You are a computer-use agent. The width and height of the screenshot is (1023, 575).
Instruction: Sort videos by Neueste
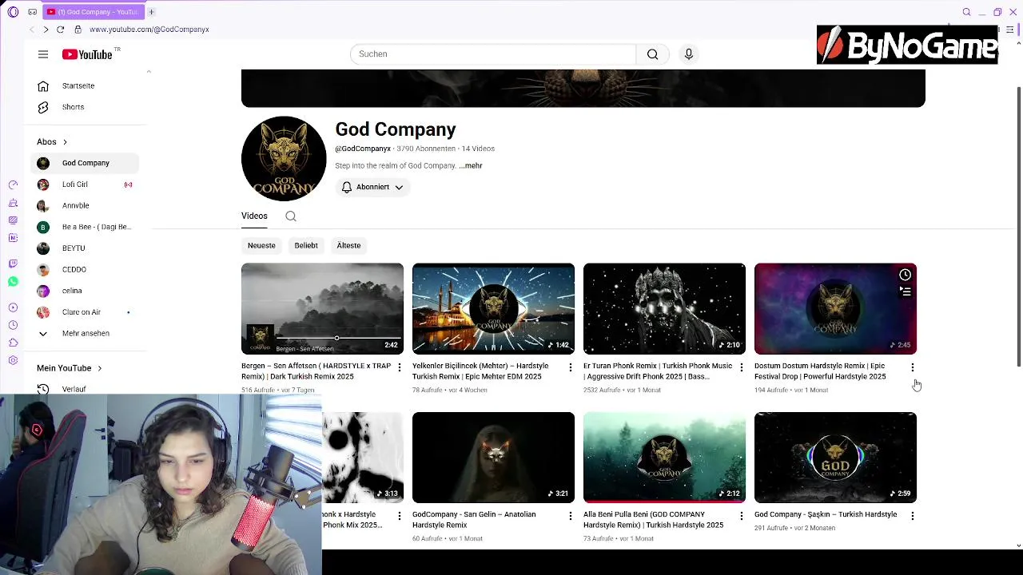[261, 245]
